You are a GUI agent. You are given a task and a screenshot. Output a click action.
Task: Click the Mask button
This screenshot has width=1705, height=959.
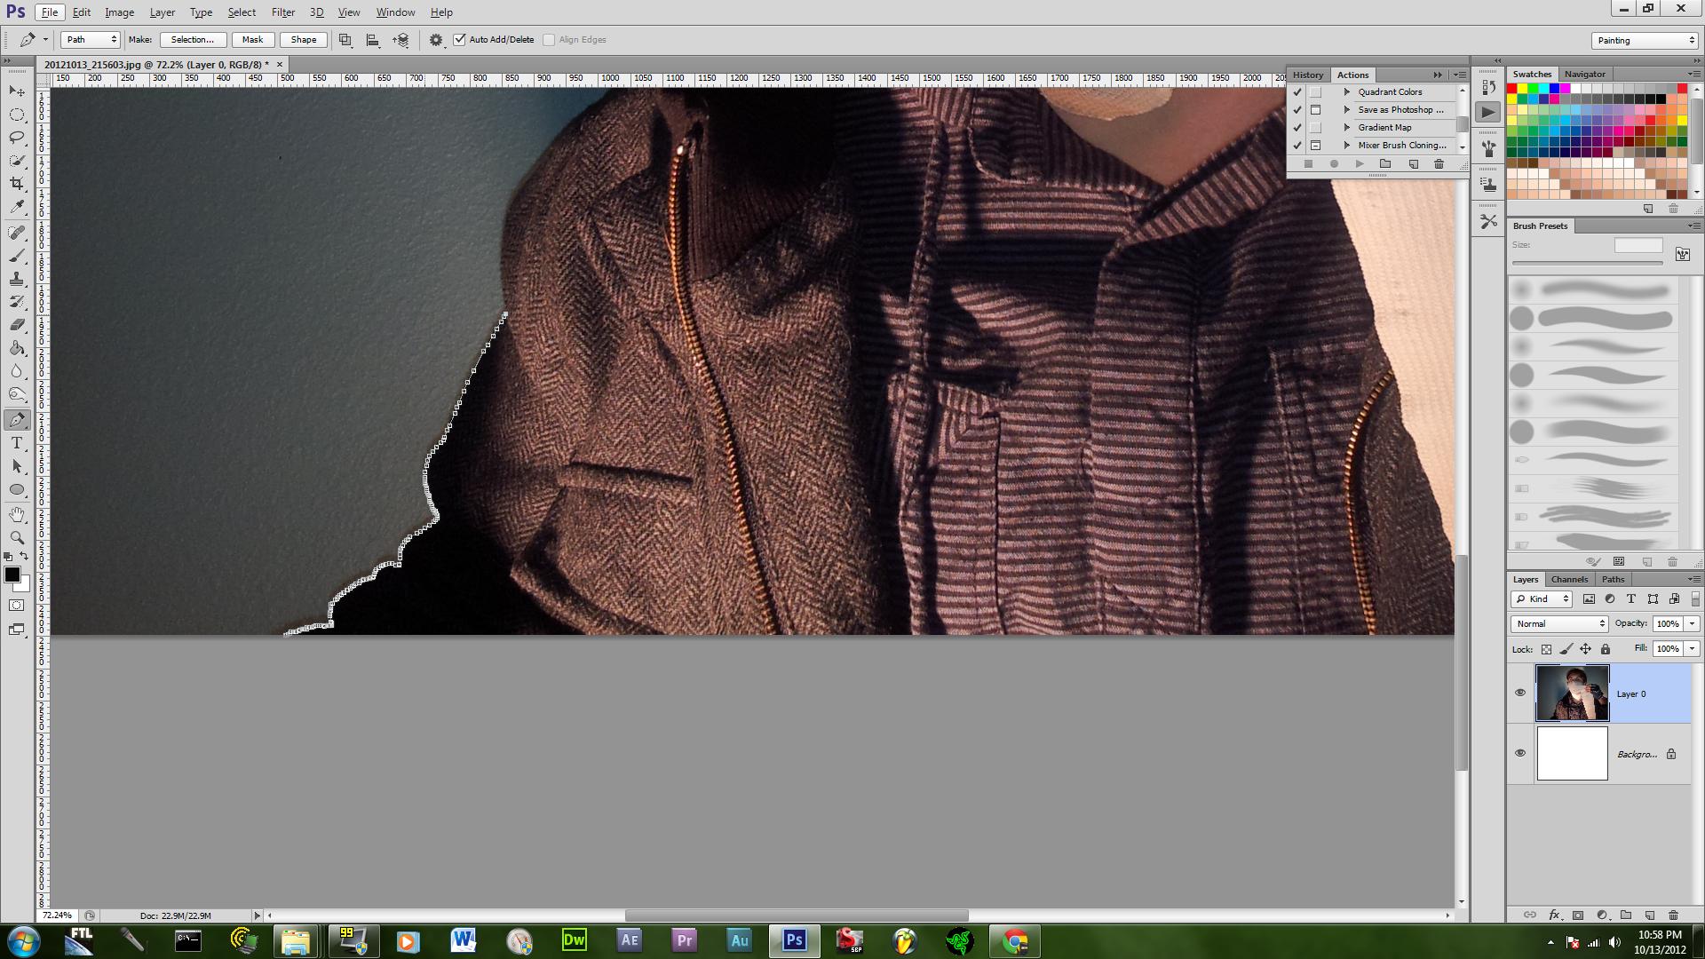pyautogui.click(x=252, y=40)
